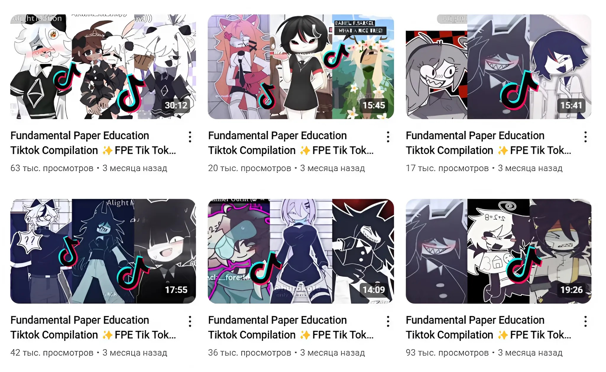
Task: Click the 19:26 duration badge
Action: coord(571,290)
